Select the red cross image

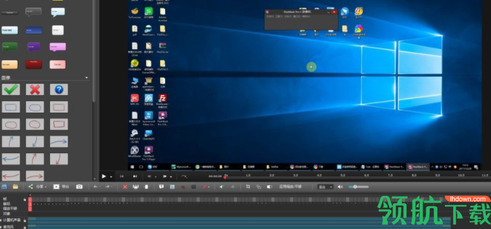coord(35,89)
